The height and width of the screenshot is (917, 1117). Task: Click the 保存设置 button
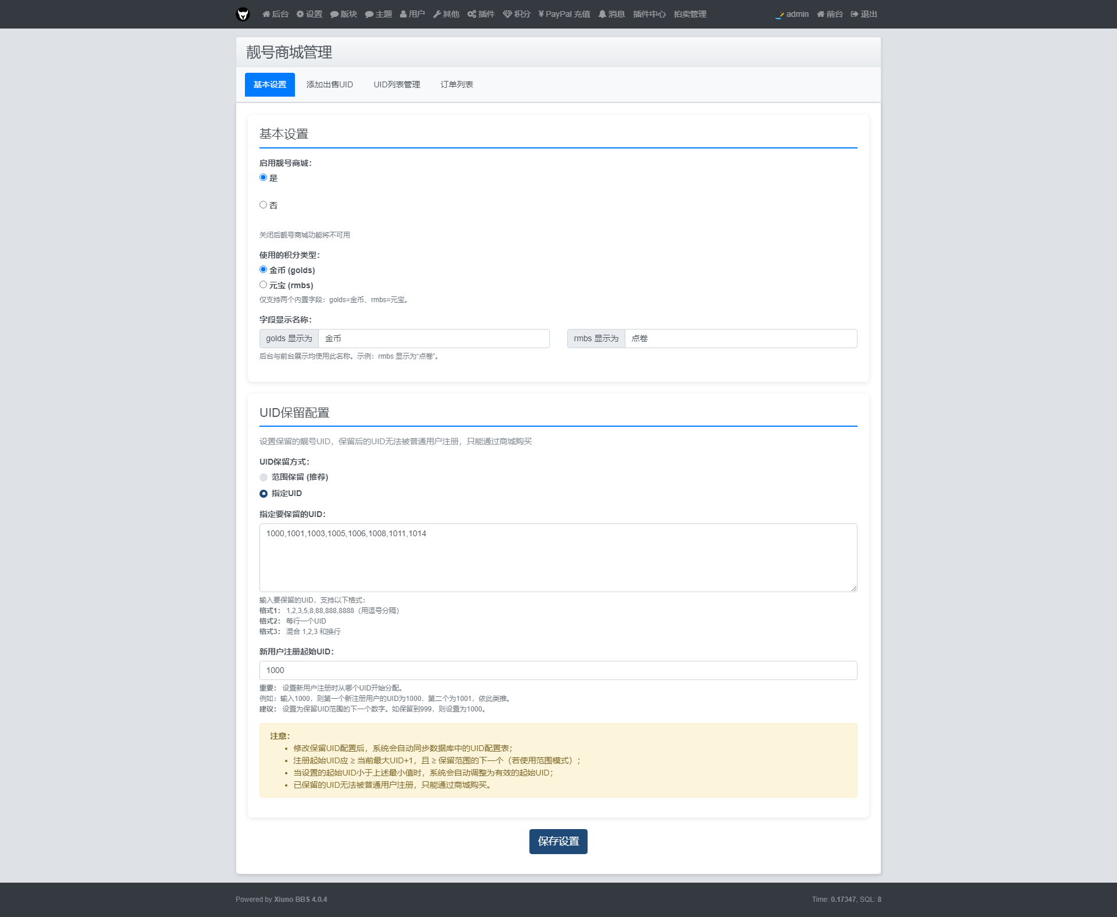[x=558, y=841]
